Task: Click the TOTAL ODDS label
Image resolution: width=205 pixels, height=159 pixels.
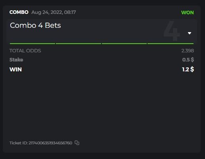Action: coord(25,51)
